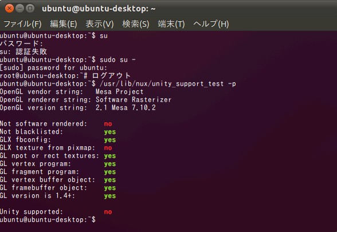Open the ヘルプ(H) menu

click(x=211, y=24)
